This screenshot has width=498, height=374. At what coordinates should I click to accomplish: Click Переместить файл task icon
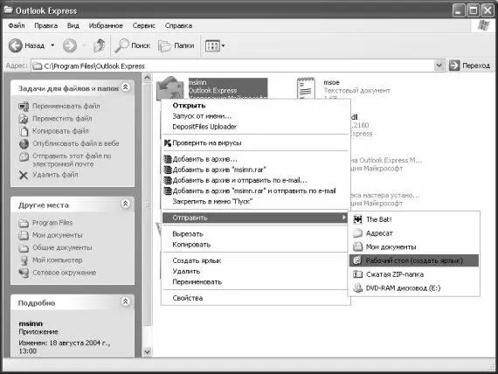pyautogui.click(x=24, y=119)
